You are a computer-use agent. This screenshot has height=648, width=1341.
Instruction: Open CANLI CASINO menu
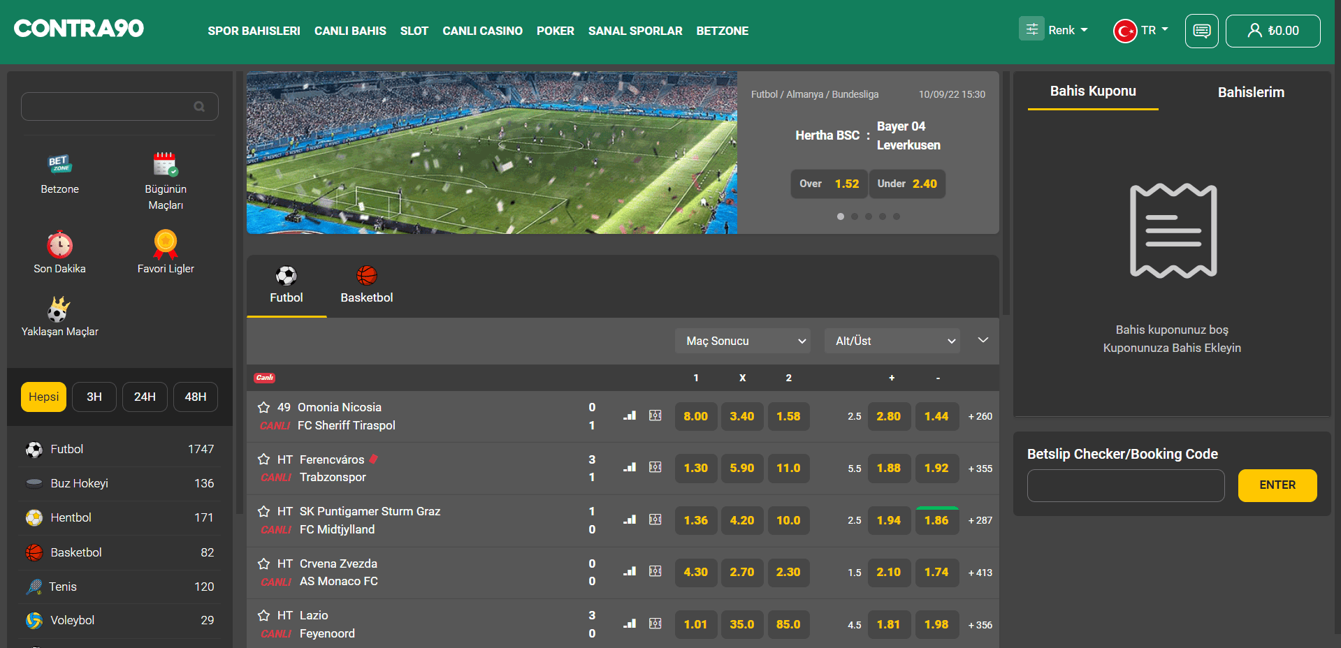[x=482, y=31]
